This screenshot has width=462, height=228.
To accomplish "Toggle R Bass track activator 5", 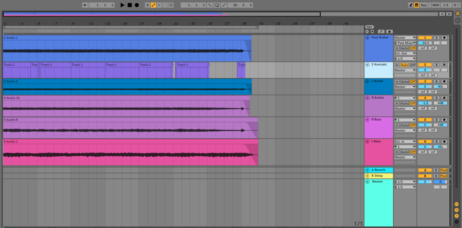I will point(425,120).
